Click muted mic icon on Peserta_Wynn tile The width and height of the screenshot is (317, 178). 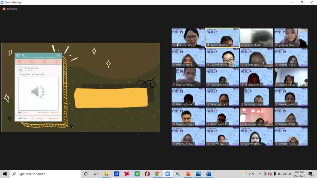click(x=208, y=65)
